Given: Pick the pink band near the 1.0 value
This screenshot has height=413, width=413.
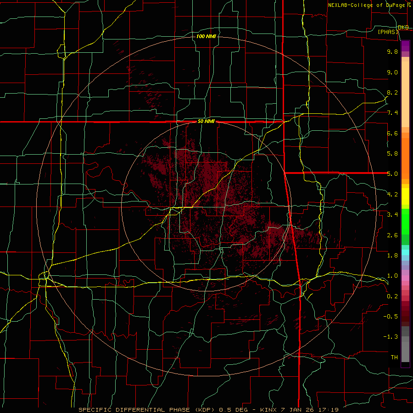Looking at the screenshot, I should tap(405, 278).
